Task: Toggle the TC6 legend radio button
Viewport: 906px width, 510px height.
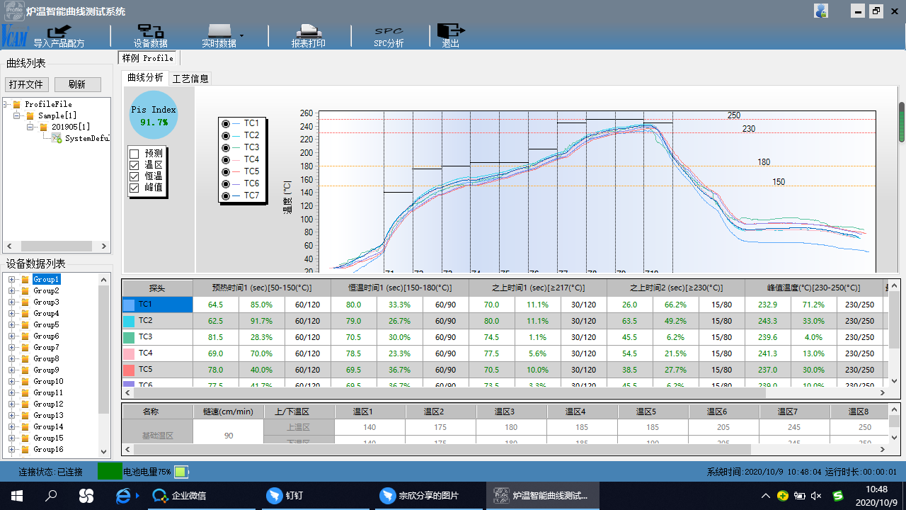Action: pyautogui.click(x=226, y=183)
